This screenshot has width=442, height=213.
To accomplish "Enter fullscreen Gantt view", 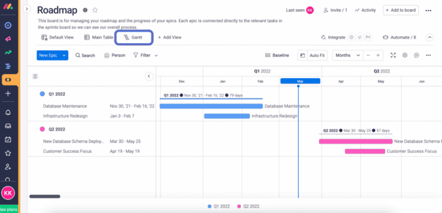I will point(393,55).
